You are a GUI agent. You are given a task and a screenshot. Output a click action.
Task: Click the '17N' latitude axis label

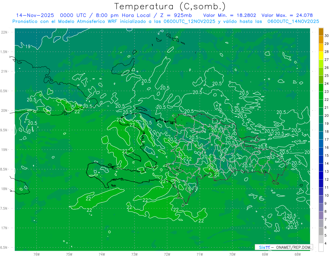click(x=4, y=228)
